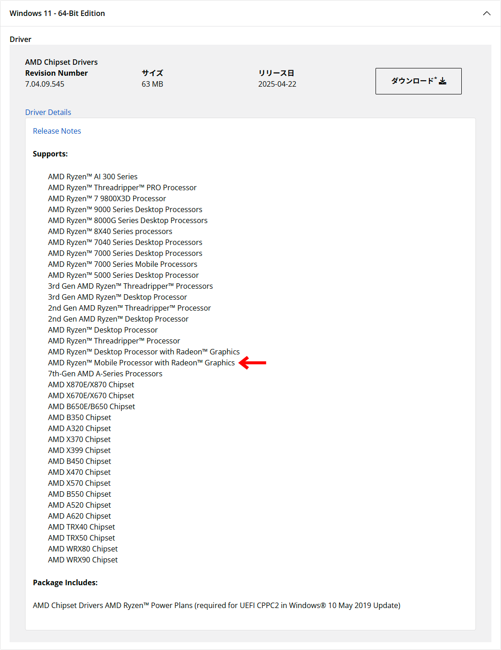This screenshot has height=650, width=501.
Task: Select 2nd Gen AMD Ryzen Desktop Processor
Action: click(x=118, y=319)
